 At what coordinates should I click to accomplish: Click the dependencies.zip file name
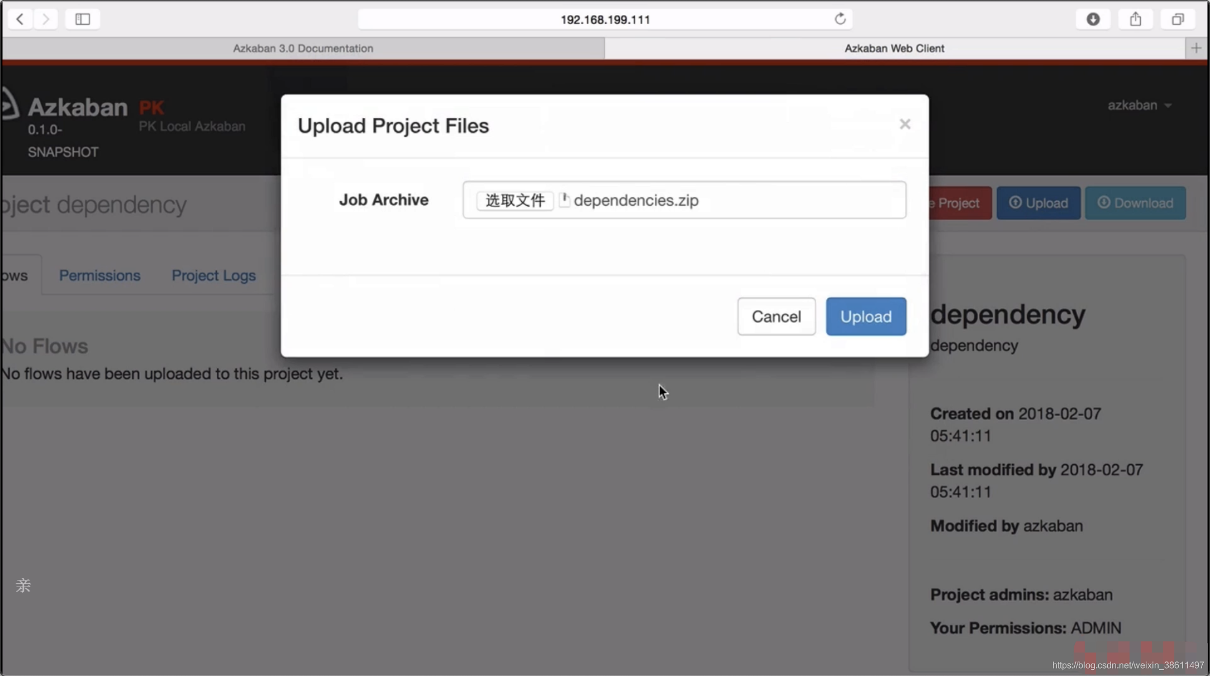point(636,200)
